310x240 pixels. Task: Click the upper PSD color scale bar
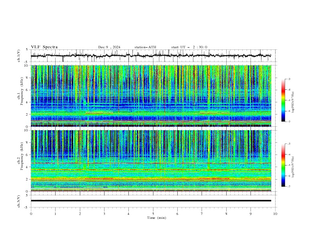tap(283, 100)
